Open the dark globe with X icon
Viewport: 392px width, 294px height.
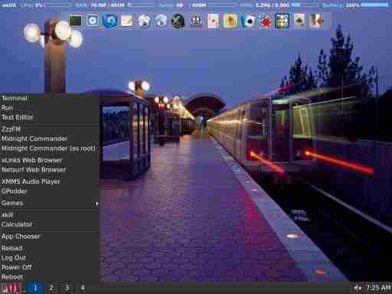pos(178,21)
